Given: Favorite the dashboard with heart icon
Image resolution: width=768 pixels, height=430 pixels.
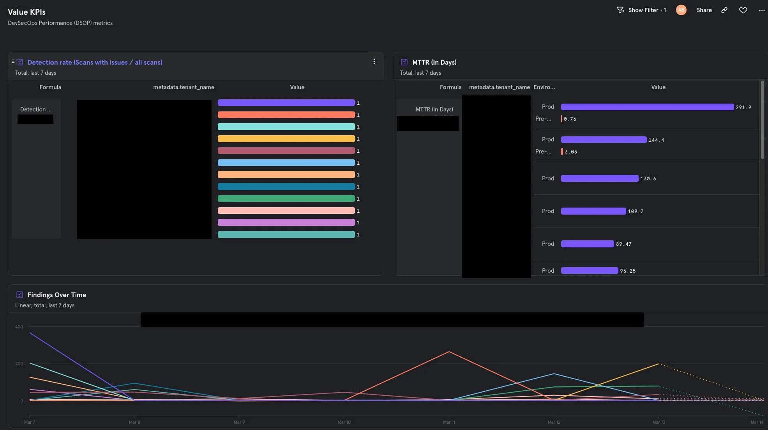Looking at the screenshot, I should click(743, 10).
